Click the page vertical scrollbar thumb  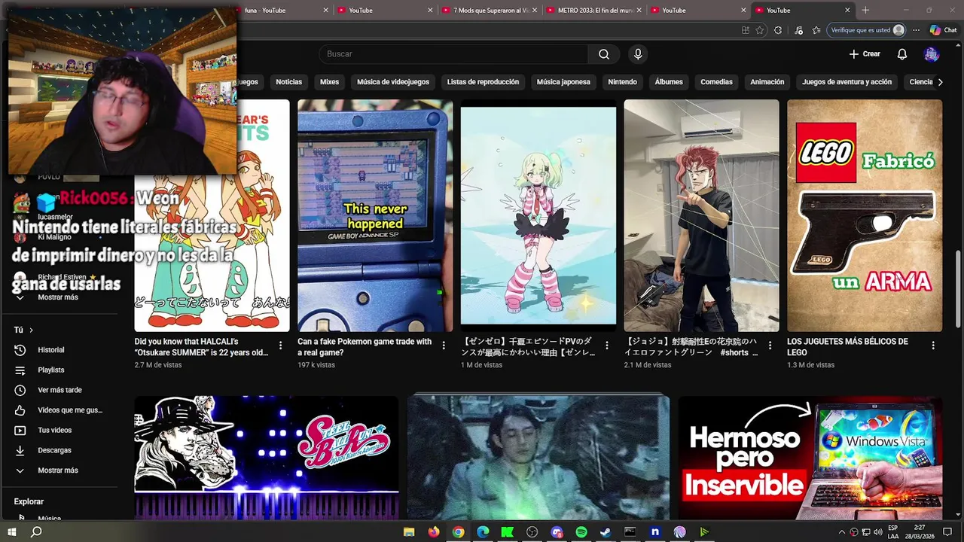[958, 290]
